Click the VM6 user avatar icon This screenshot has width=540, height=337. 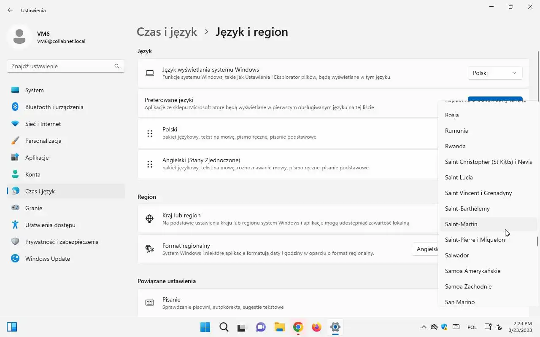(19, 37)
